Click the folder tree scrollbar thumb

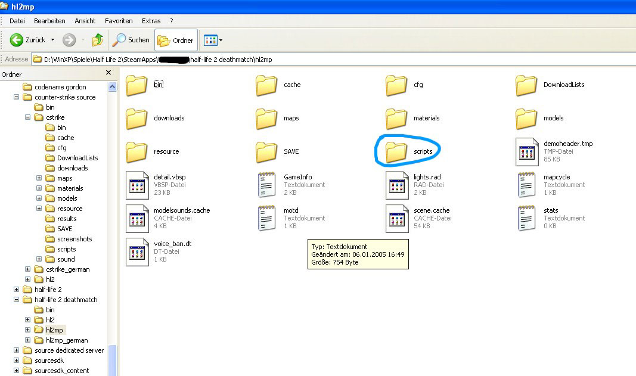[112, 360]
